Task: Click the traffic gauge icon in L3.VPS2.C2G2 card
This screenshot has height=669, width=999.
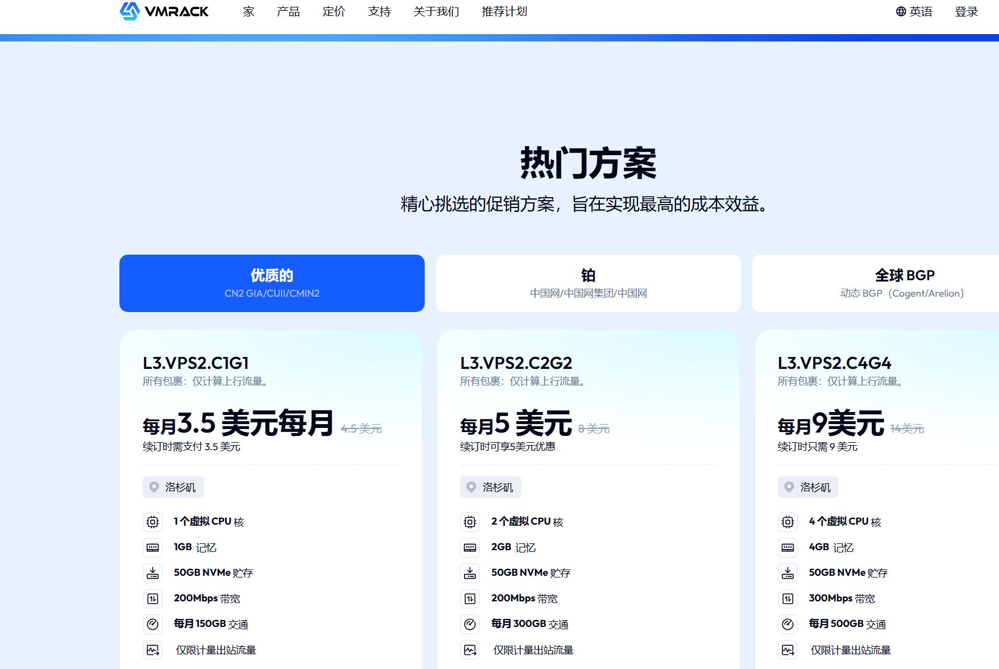Action: (x=470, y=624)
